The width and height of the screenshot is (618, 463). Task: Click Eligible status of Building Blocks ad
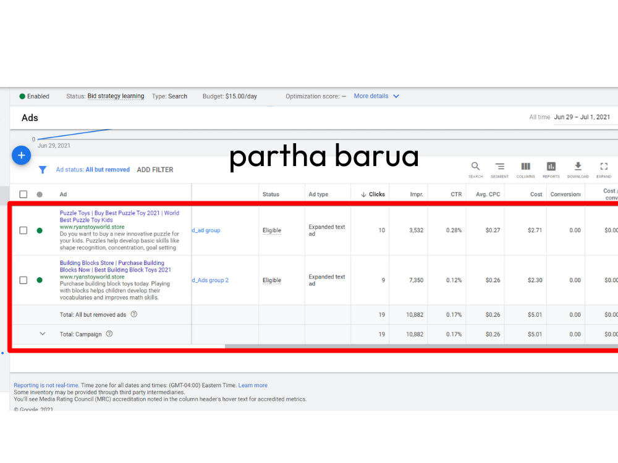coord(272,280)
